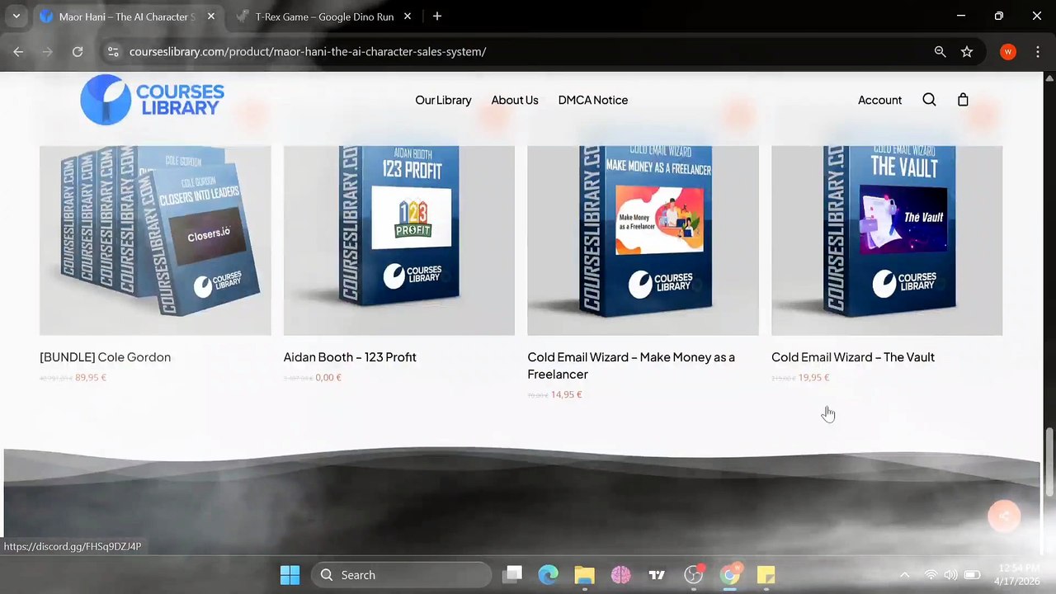The height and width of the screenshot is (594, 1056).
Task: Click the zoom magnifier icon in address bar
Action: (940, 51)
